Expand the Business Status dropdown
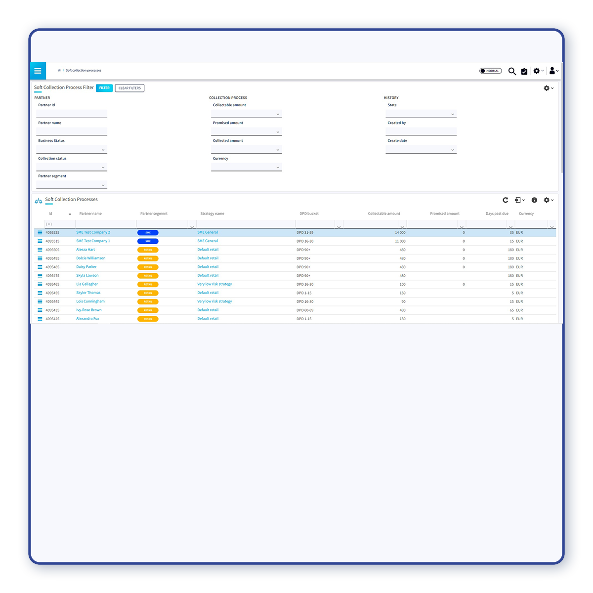Screen dimensions: 593x593 [72, 150]
